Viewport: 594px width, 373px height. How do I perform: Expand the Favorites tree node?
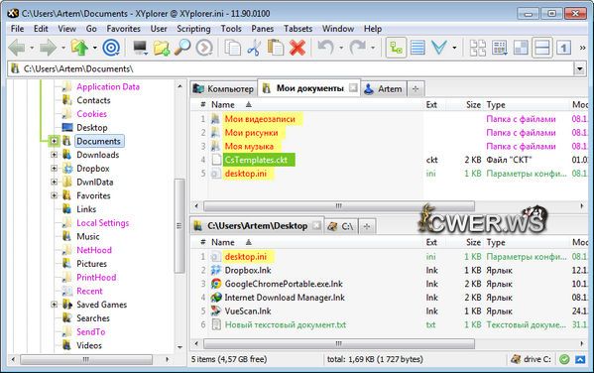55,195
